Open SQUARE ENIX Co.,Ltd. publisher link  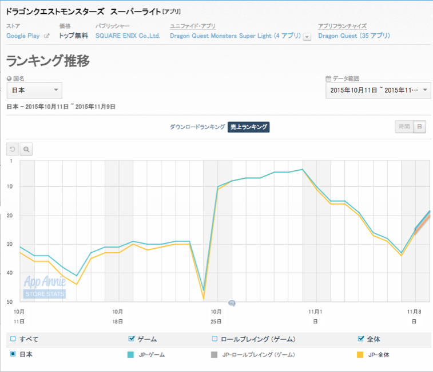click(128, 36)
